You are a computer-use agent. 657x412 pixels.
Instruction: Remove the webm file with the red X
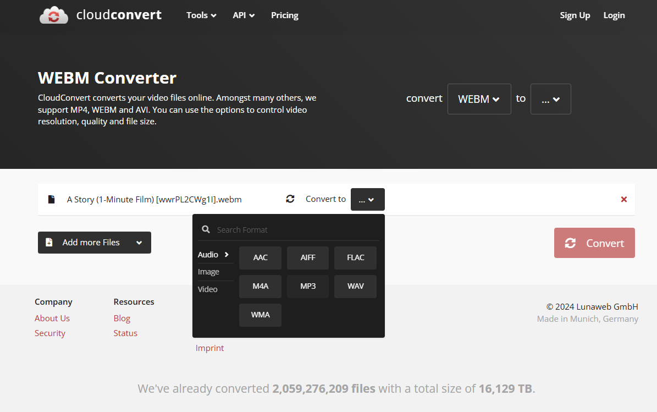[624, 199]
